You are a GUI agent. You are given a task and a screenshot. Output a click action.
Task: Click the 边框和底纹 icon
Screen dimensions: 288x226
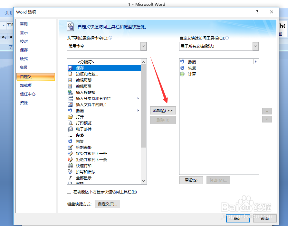pyautogui.click(x=70, y=74)
